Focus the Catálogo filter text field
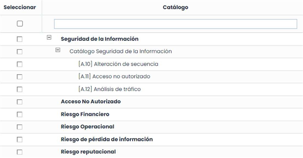Screen dimensions: 303x158 pos(175,24)
